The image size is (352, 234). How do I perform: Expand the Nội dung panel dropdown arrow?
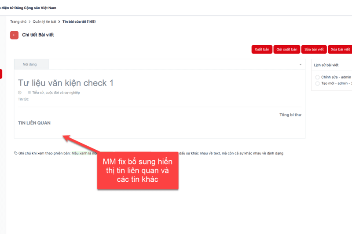tap(301, 65)
